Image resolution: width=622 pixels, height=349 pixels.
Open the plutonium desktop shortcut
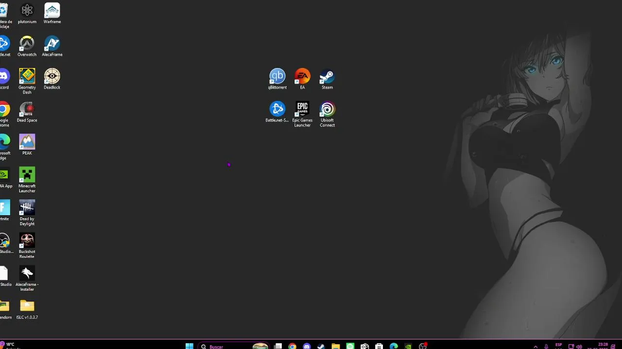[x=27, y=13]
